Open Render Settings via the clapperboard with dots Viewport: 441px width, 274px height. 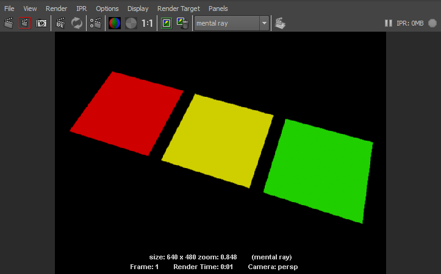pos(96,23)
